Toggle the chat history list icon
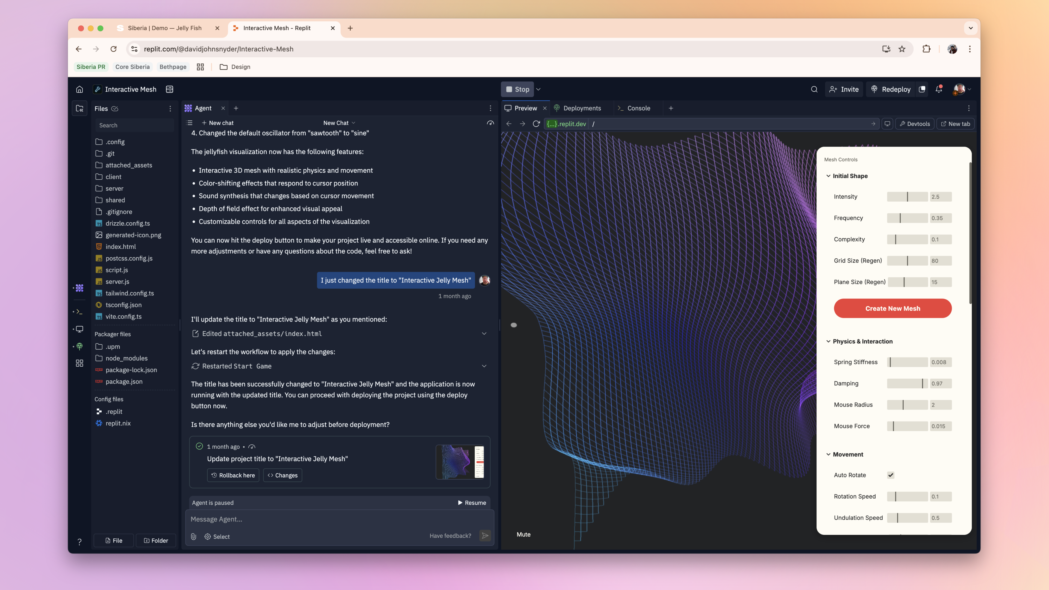1049x590 pixels. pos(189,123)
